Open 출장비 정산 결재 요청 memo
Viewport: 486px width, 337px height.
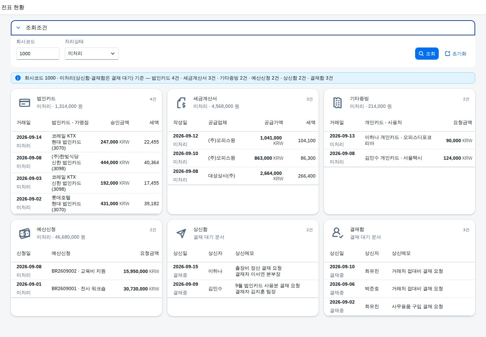click(x=259, y=268)
